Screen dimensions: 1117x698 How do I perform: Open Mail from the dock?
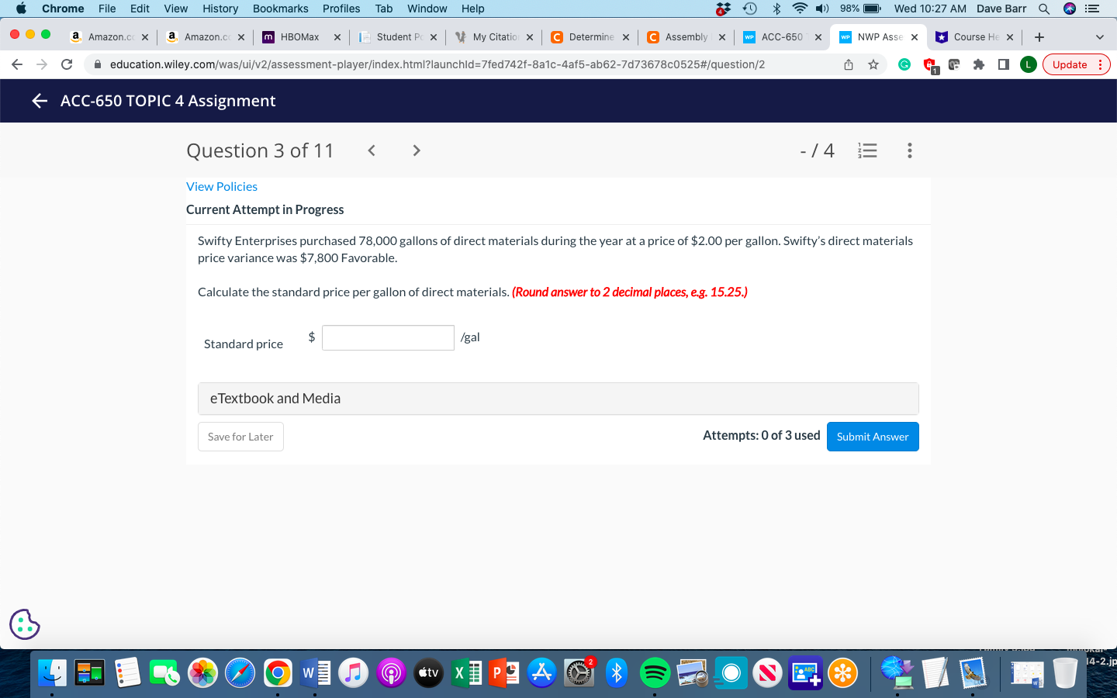[972, 672]
